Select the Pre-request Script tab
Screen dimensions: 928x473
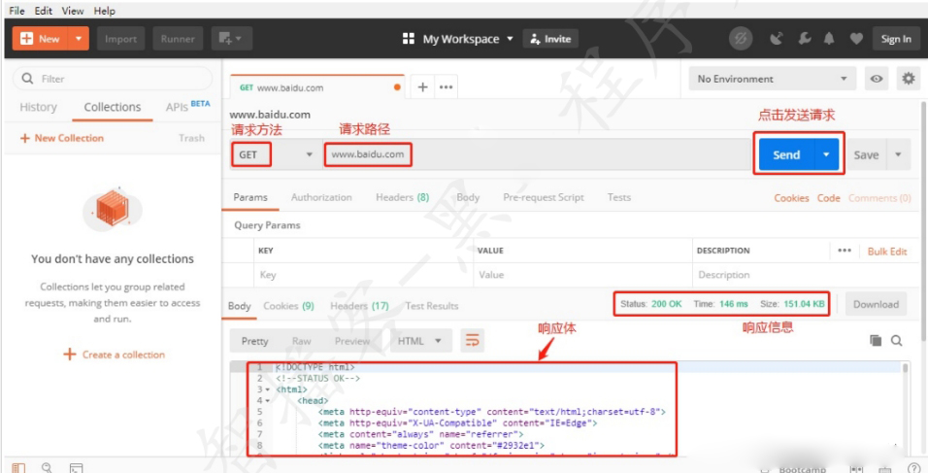pos(544,198)
